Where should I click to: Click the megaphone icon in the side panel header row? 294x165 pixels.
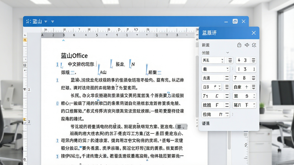click(247, 45)
